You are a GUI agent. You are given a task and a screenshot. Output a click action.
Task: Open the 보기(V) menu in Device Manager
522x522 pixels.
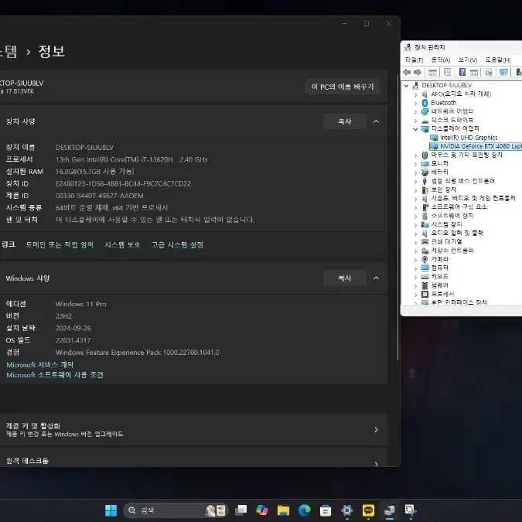click(467, 60)
